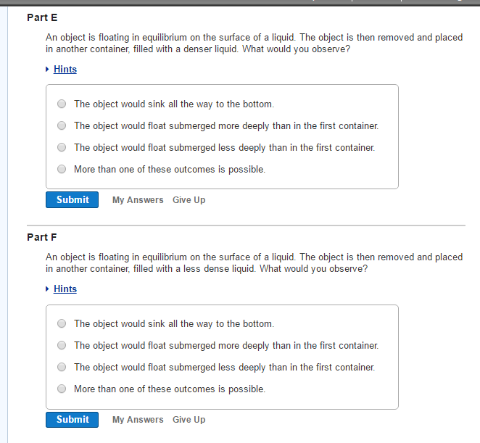Submit the answer for Part E
This screenshot has height=443, width=480.
72,200
